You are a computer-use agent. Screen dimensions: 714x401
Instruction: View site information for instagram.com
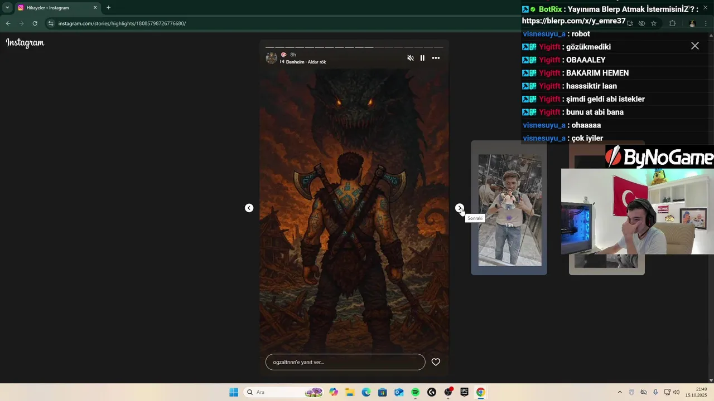pyautogui.click(x=51, y=23)
